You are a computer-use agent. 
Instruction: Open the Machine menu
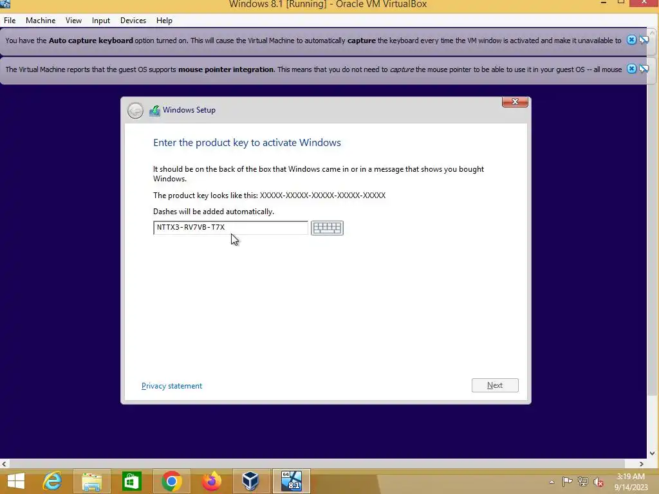41,20
